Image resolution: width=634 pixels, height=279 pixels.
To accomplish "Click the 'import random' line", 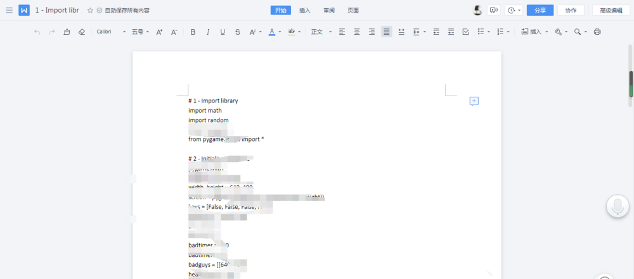I will [x=208, y=120].
